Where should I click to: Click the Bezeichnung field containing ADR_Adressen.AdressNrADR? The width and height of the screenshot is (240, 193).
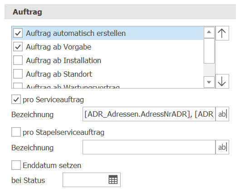click(149, 114)
